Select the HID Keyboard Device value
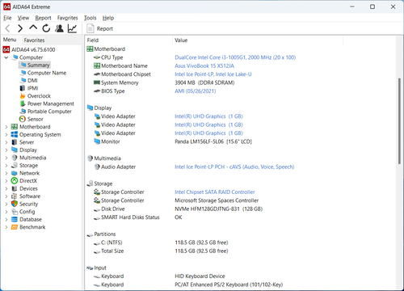This screenshot has height=291, width=404. pyautogui.click(x=200, y=276)
